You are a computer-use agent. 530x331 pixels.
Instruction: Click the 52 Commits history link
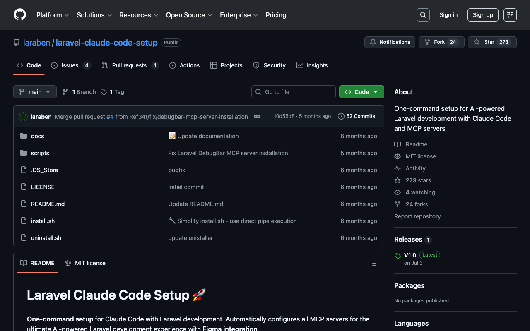click(357, 116)
